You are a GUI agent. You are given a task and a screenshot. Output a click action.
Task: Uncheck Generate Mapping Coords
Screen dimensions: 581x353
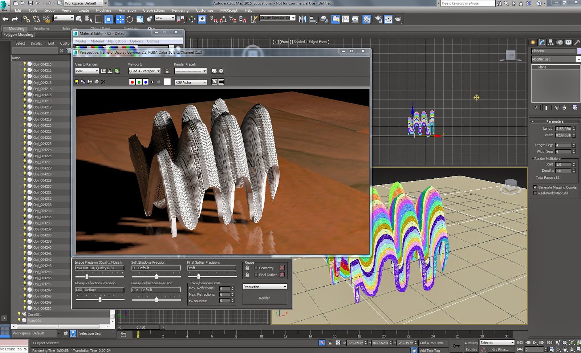click(x=535, y=187)
